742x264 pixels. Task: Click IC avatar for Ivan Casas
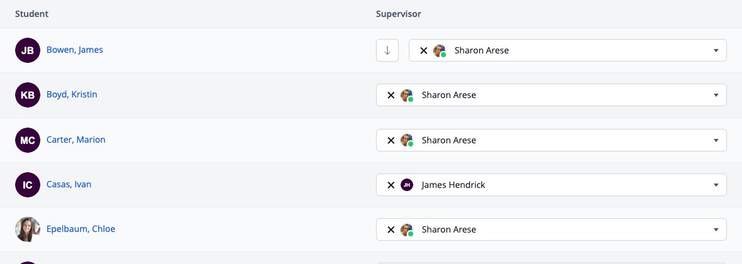pyautogui.click(x=28, y=185)
